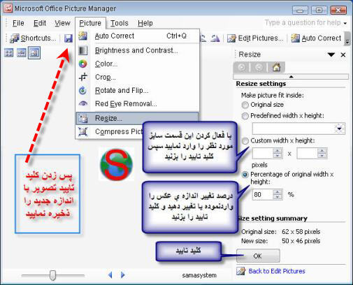Switch to Filmstrip view icon
This screenshot has height=285, width=353.
click(22, 53)
